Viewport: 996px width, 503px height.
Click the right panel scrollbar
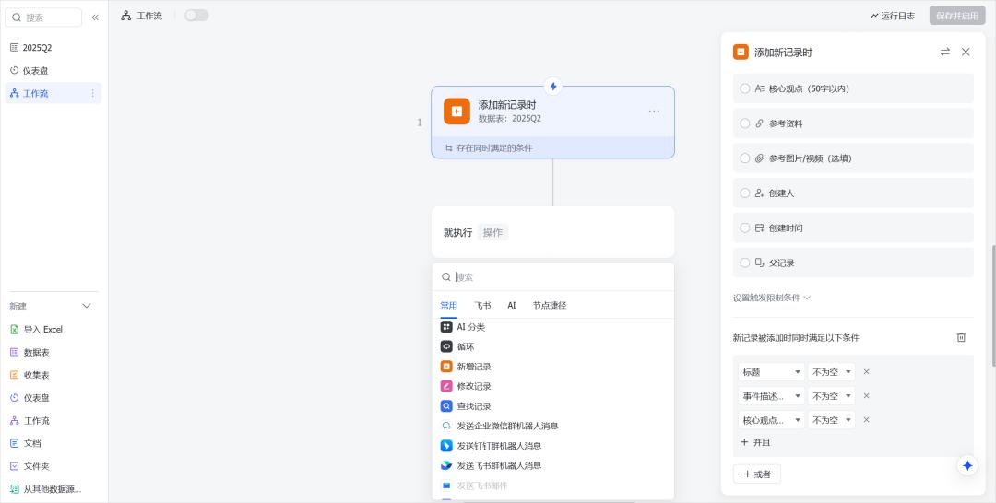993,306
